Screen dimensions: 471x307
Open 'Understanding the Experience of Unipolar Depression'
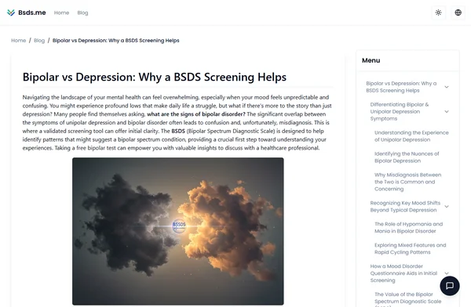coord(411,136)
